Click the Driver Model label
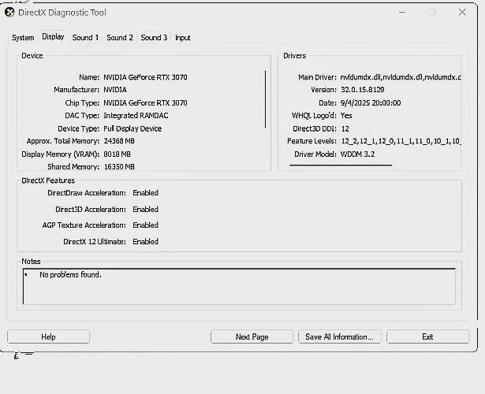 coord(315,154)
